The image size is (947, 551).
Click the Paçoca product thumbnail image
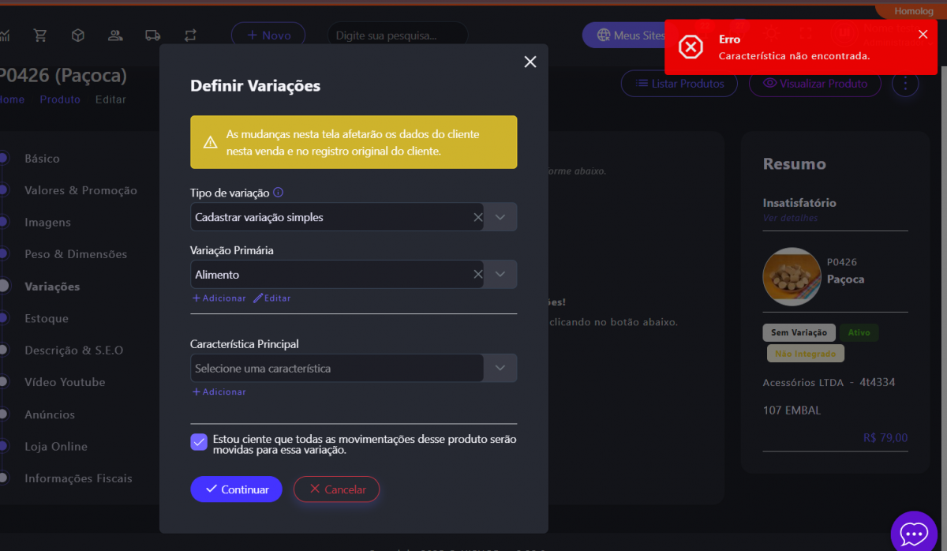pos(792,277)
